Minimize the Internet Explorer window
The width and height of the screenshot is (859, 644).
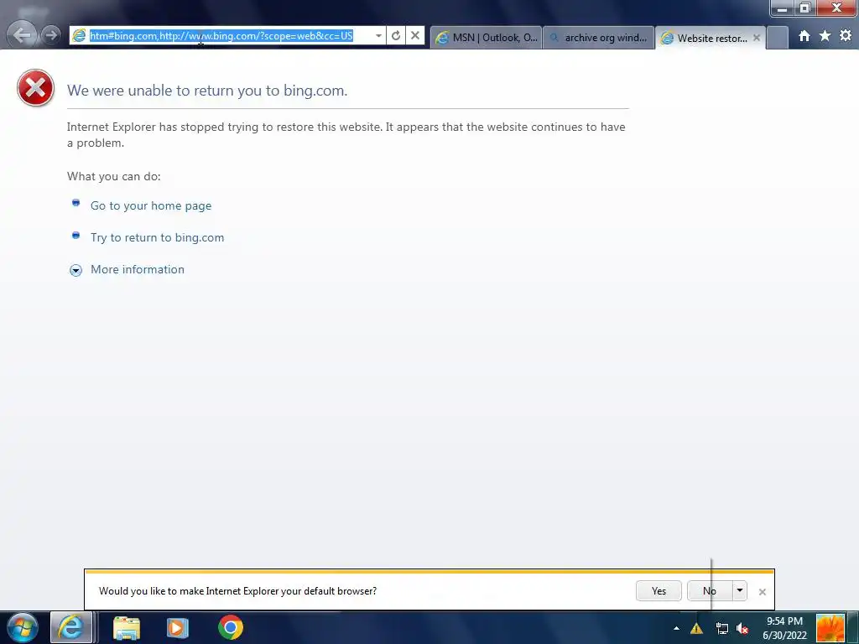tap(783, 8)
